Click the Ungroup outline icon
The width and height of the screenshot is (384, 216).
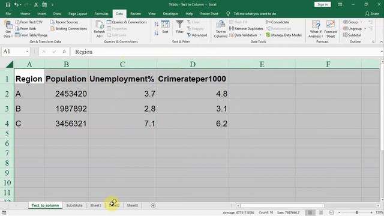pos(345,29)
